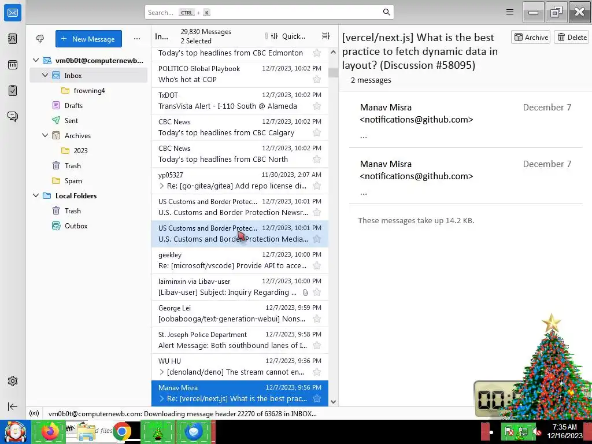Select the CBC Edmonton headlines message
The image size is (592, 444).
pyautogui.click(x=240, y=53)
